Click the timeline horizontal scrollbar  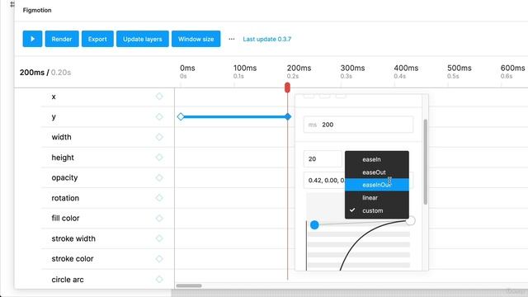189,285
